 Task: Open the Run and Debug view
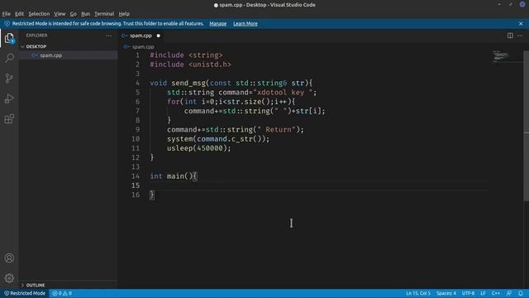click(9, 99)
